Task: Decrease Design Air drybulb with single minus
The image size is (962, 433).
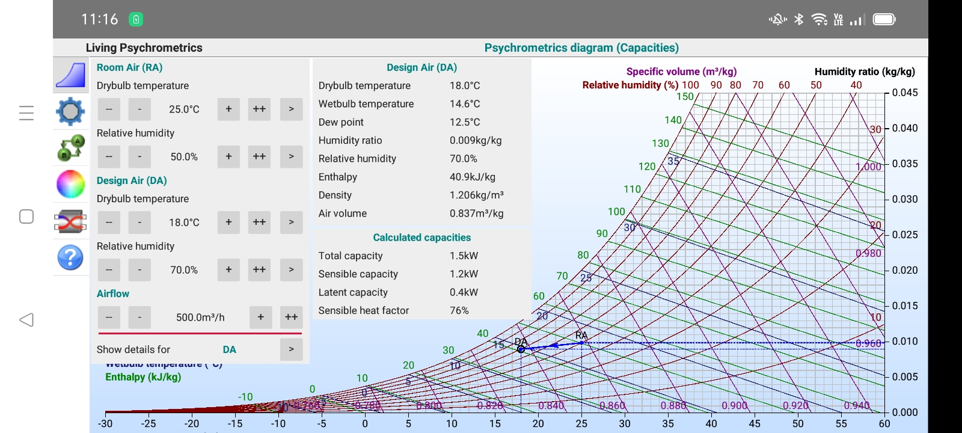Action: 139,222
